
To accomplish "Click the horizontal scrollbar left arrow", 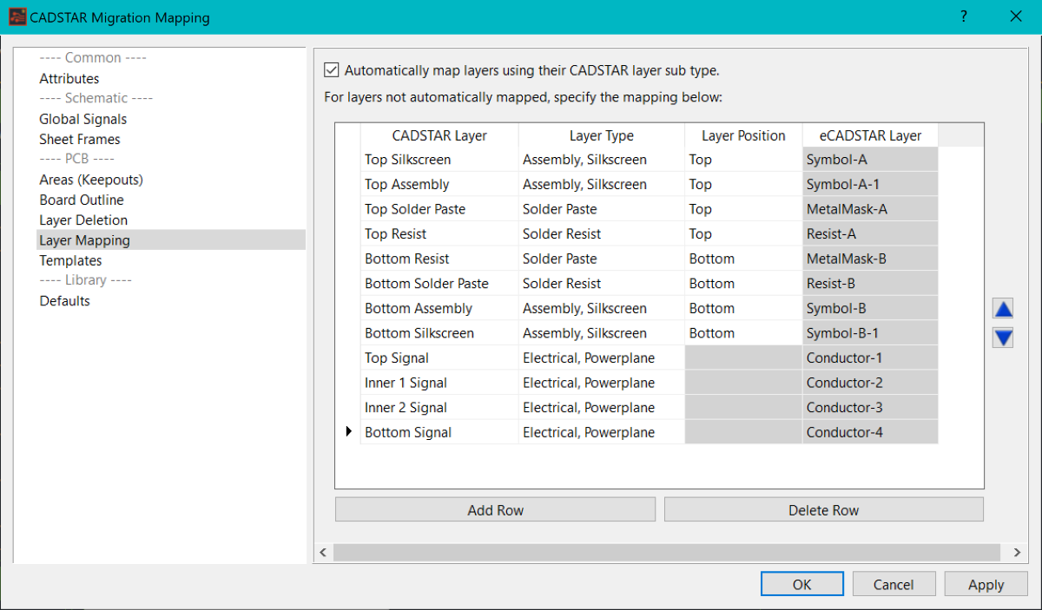I will pos(322,552).
